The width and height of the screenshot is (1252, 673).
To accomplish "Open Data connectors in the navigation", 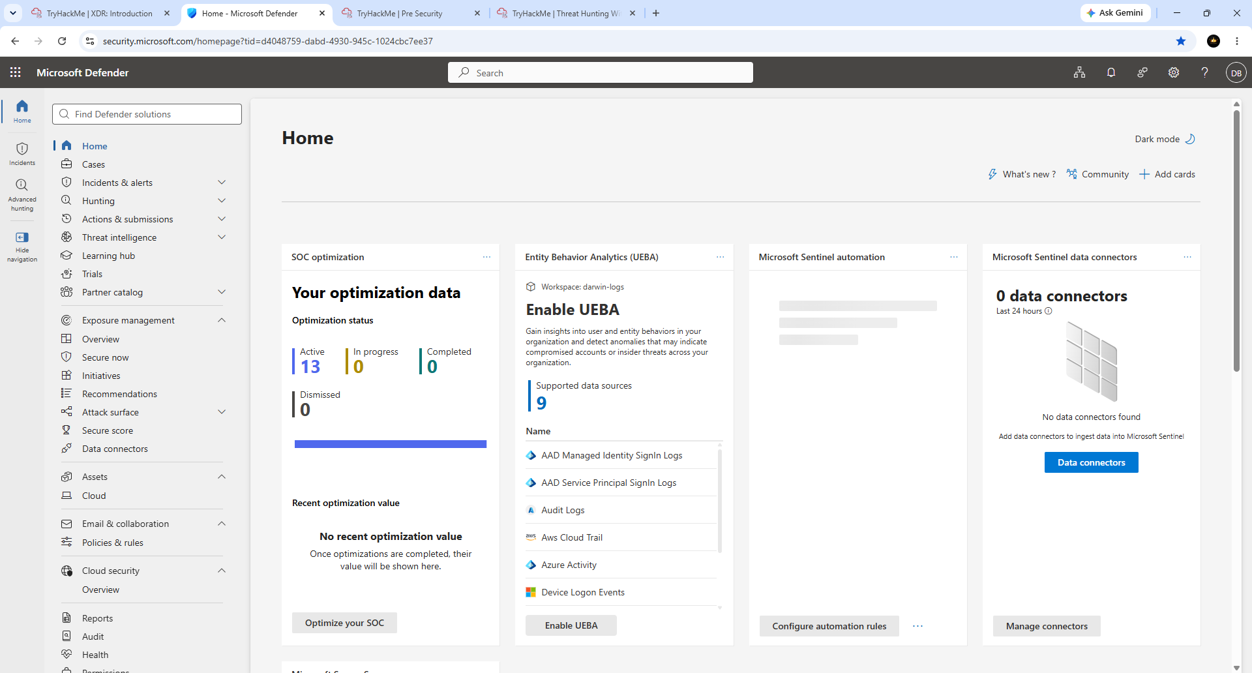I will [115, 449].
